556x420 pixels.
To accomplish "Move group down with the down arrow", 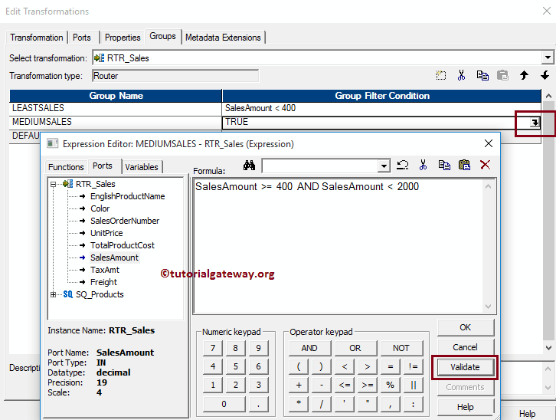I will [x=545, y=75].
